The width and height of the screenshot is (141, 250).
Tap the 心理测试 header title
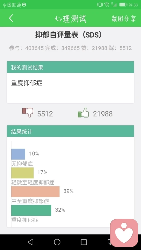pyautogui.click(x=70, y=19)
